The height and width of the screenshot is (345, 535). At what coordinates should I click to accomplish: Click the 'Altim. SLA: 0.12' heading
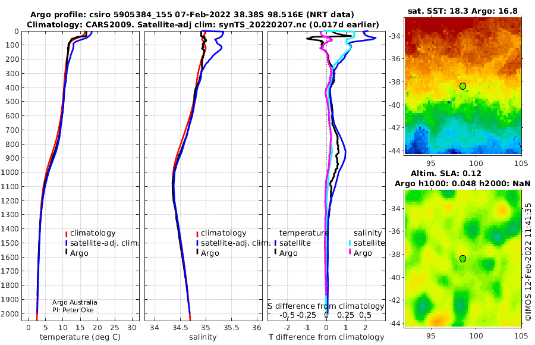446,173
